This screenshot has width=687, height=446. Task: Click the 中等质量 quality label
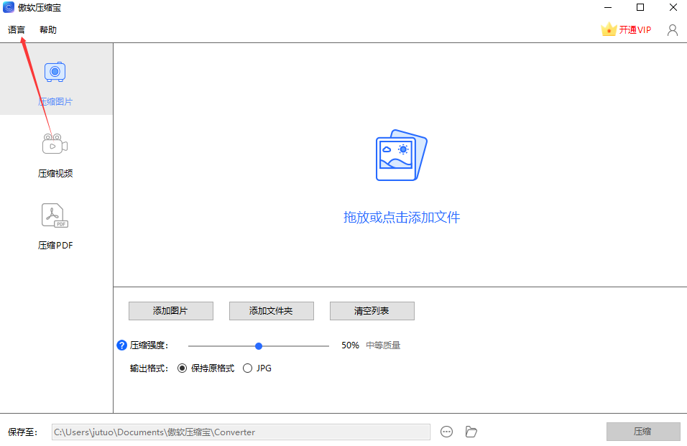[383, 345]
